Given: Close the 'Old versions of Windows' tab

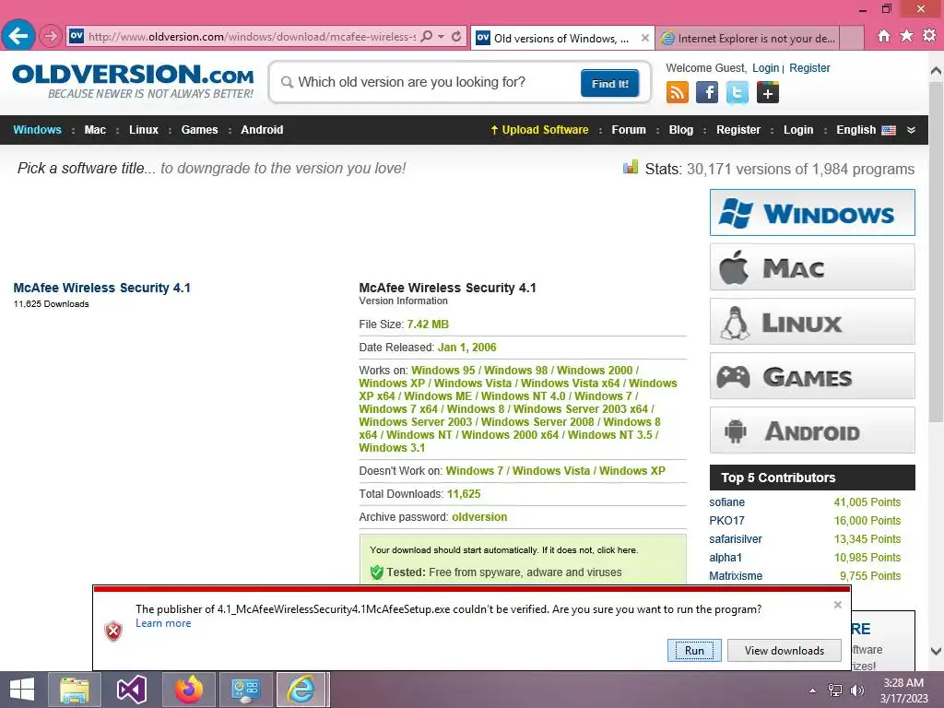Looking at the screenshot, I should tap(644, 38).
